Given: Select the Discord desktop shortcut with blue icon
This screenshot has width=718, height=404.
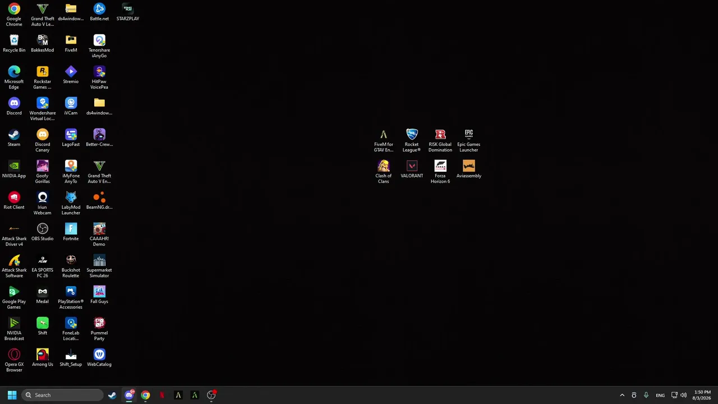Looking at the screenshot, I should [x=14, y=106].
